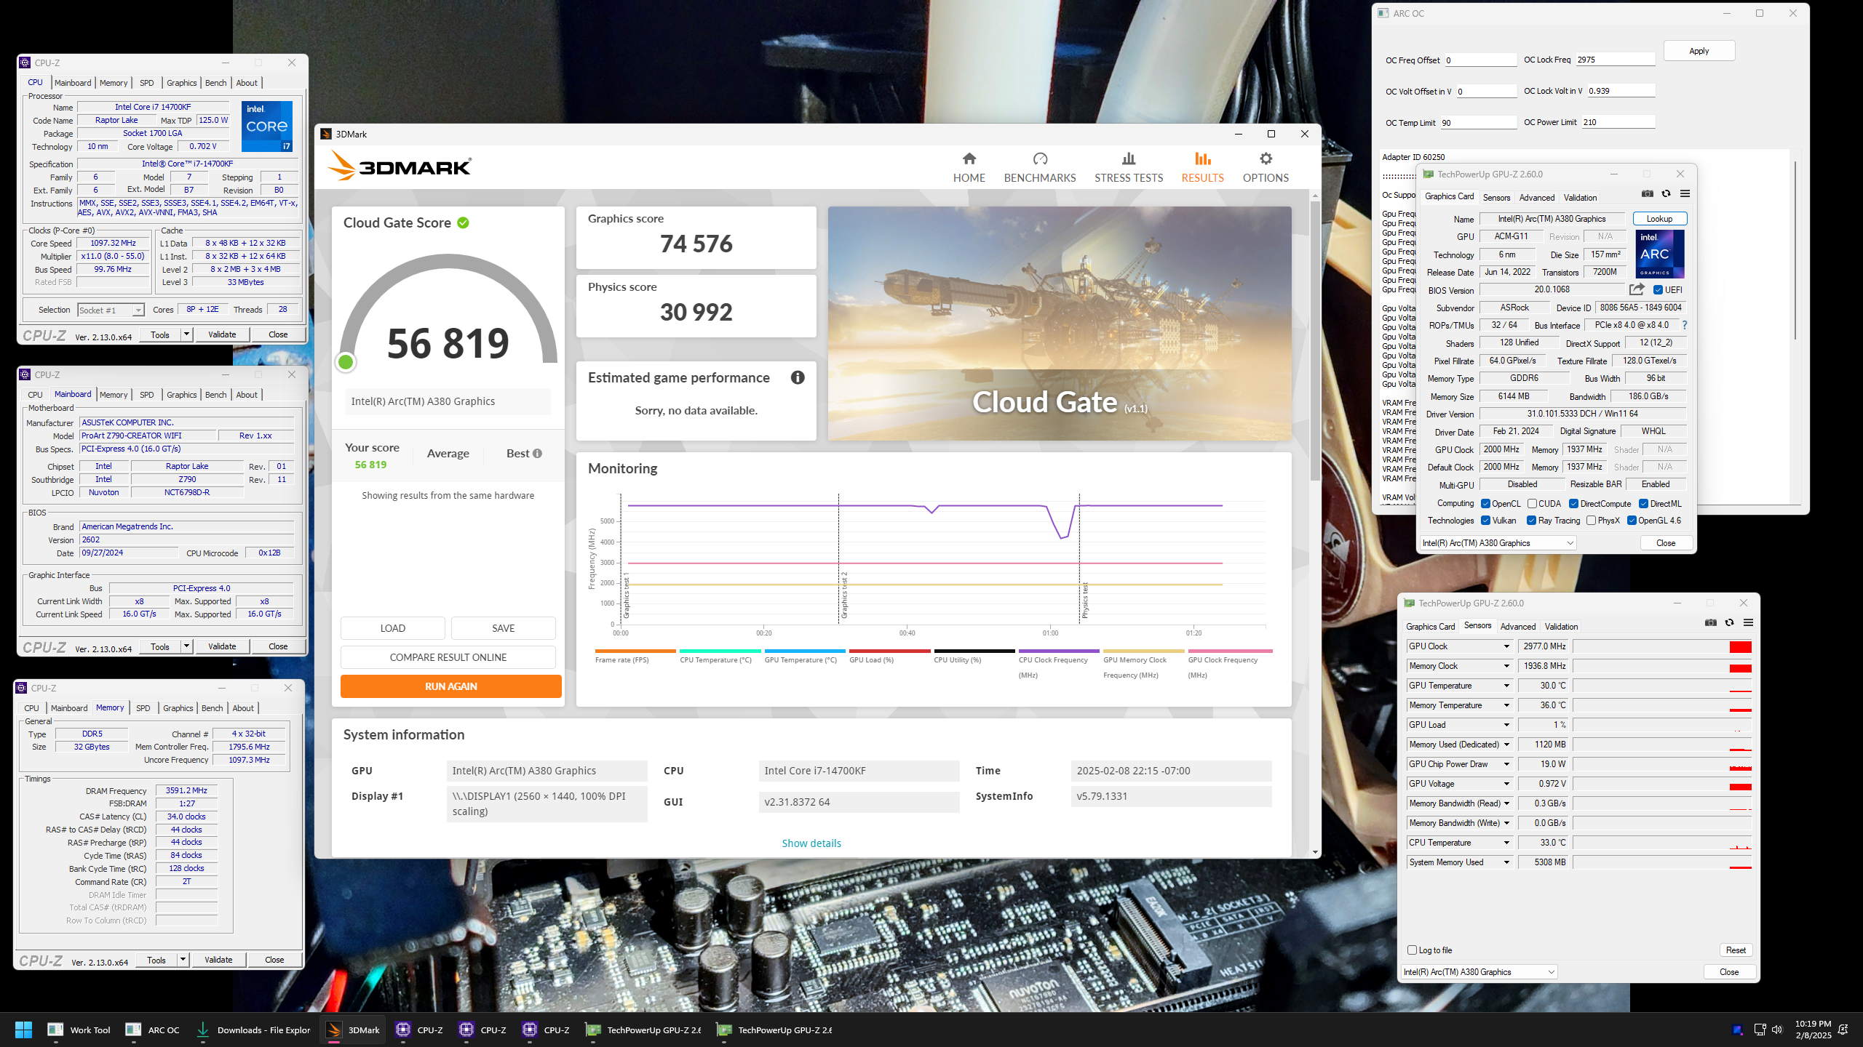The image size is (1863, 1047).
Task: Toggle the UEFI checkbox in GPU-Z
Action: 1658,289
